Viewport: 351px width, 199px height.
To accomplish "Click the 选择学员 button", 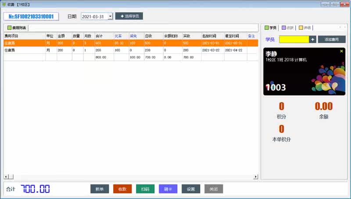I will pos(129,16).
